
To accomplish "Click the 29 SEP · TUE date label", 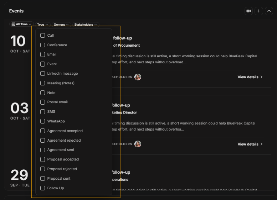I will tap(20, 178).
